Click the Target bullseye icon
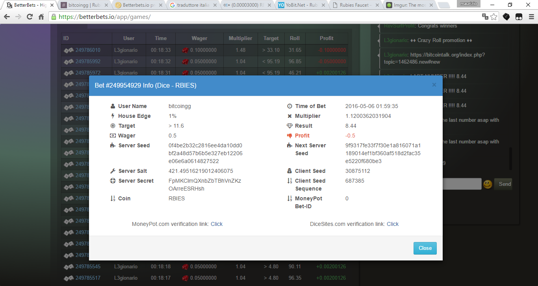Viewport: 538px width, 286px height. click(x=113, y=126)
